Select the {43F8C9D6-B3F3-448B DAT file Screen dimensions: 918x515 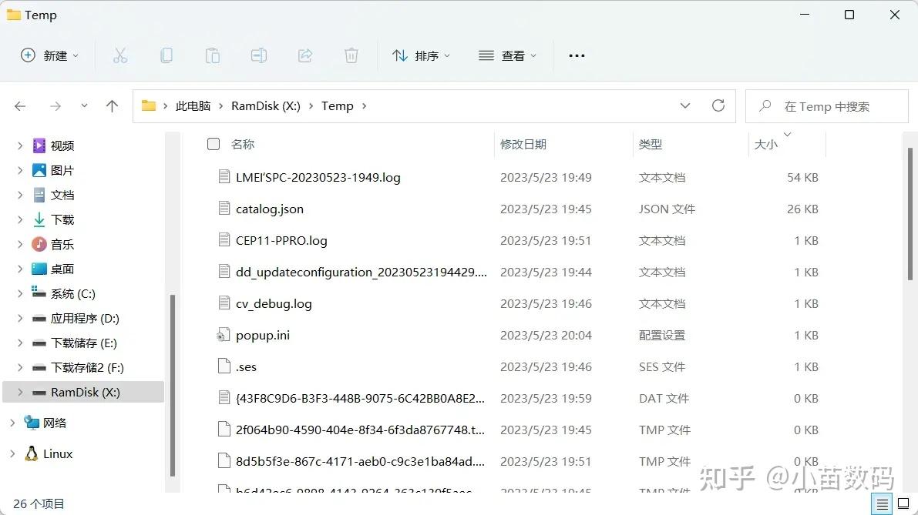(x=360, y=398)
